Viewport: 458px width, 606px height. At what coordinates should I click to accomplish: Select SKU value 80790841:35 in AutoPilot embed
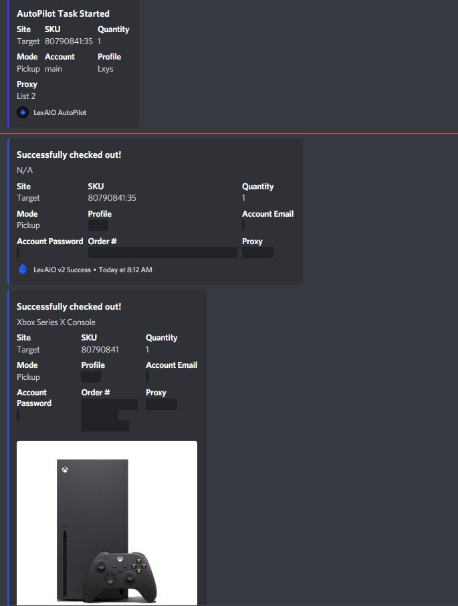pos(69,41)
